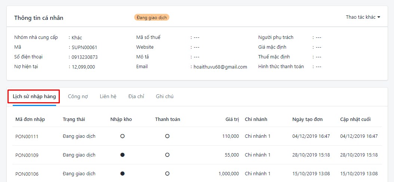Open purchase order PON00109
The height and width of the screenshot is (182, 394).
point(27,155)
